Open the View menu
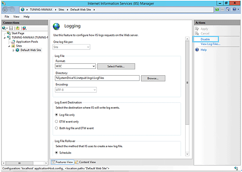Viewport: 242px width, 172px height. [x=16, y=17]
